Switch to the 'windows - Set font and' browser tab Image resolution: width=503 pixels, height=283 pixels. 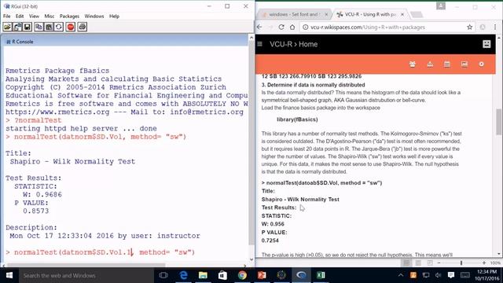point(294,14)
